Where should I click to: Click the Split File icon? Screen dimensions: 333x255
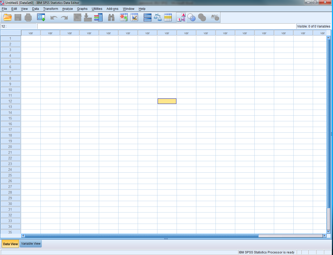pos(147,18)
